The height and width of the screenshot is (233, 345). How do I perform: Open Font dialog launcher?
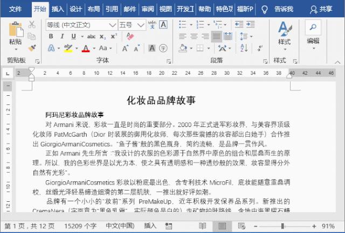[x=169, y=61]
